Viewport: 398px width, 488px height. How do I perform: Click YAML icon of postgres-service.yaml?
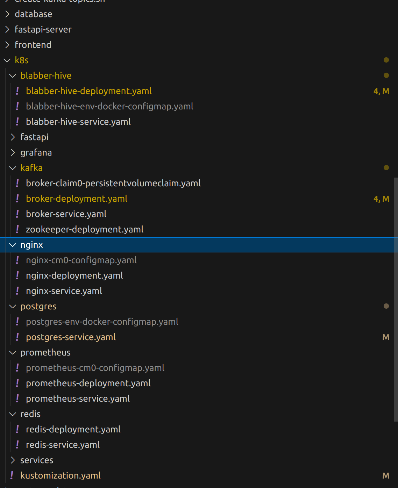(17, 337)
